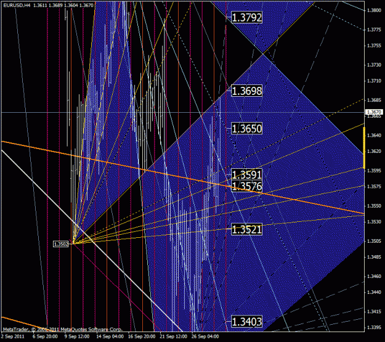The width and height of the screenshot is (385, 342).
Task: Click the 1.3800 value on price axis
Action: [374, 10]
